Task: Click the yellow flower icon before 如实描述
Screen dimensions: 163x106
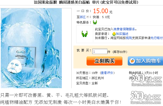Action: pyautogui.click(x=114, y=34)
